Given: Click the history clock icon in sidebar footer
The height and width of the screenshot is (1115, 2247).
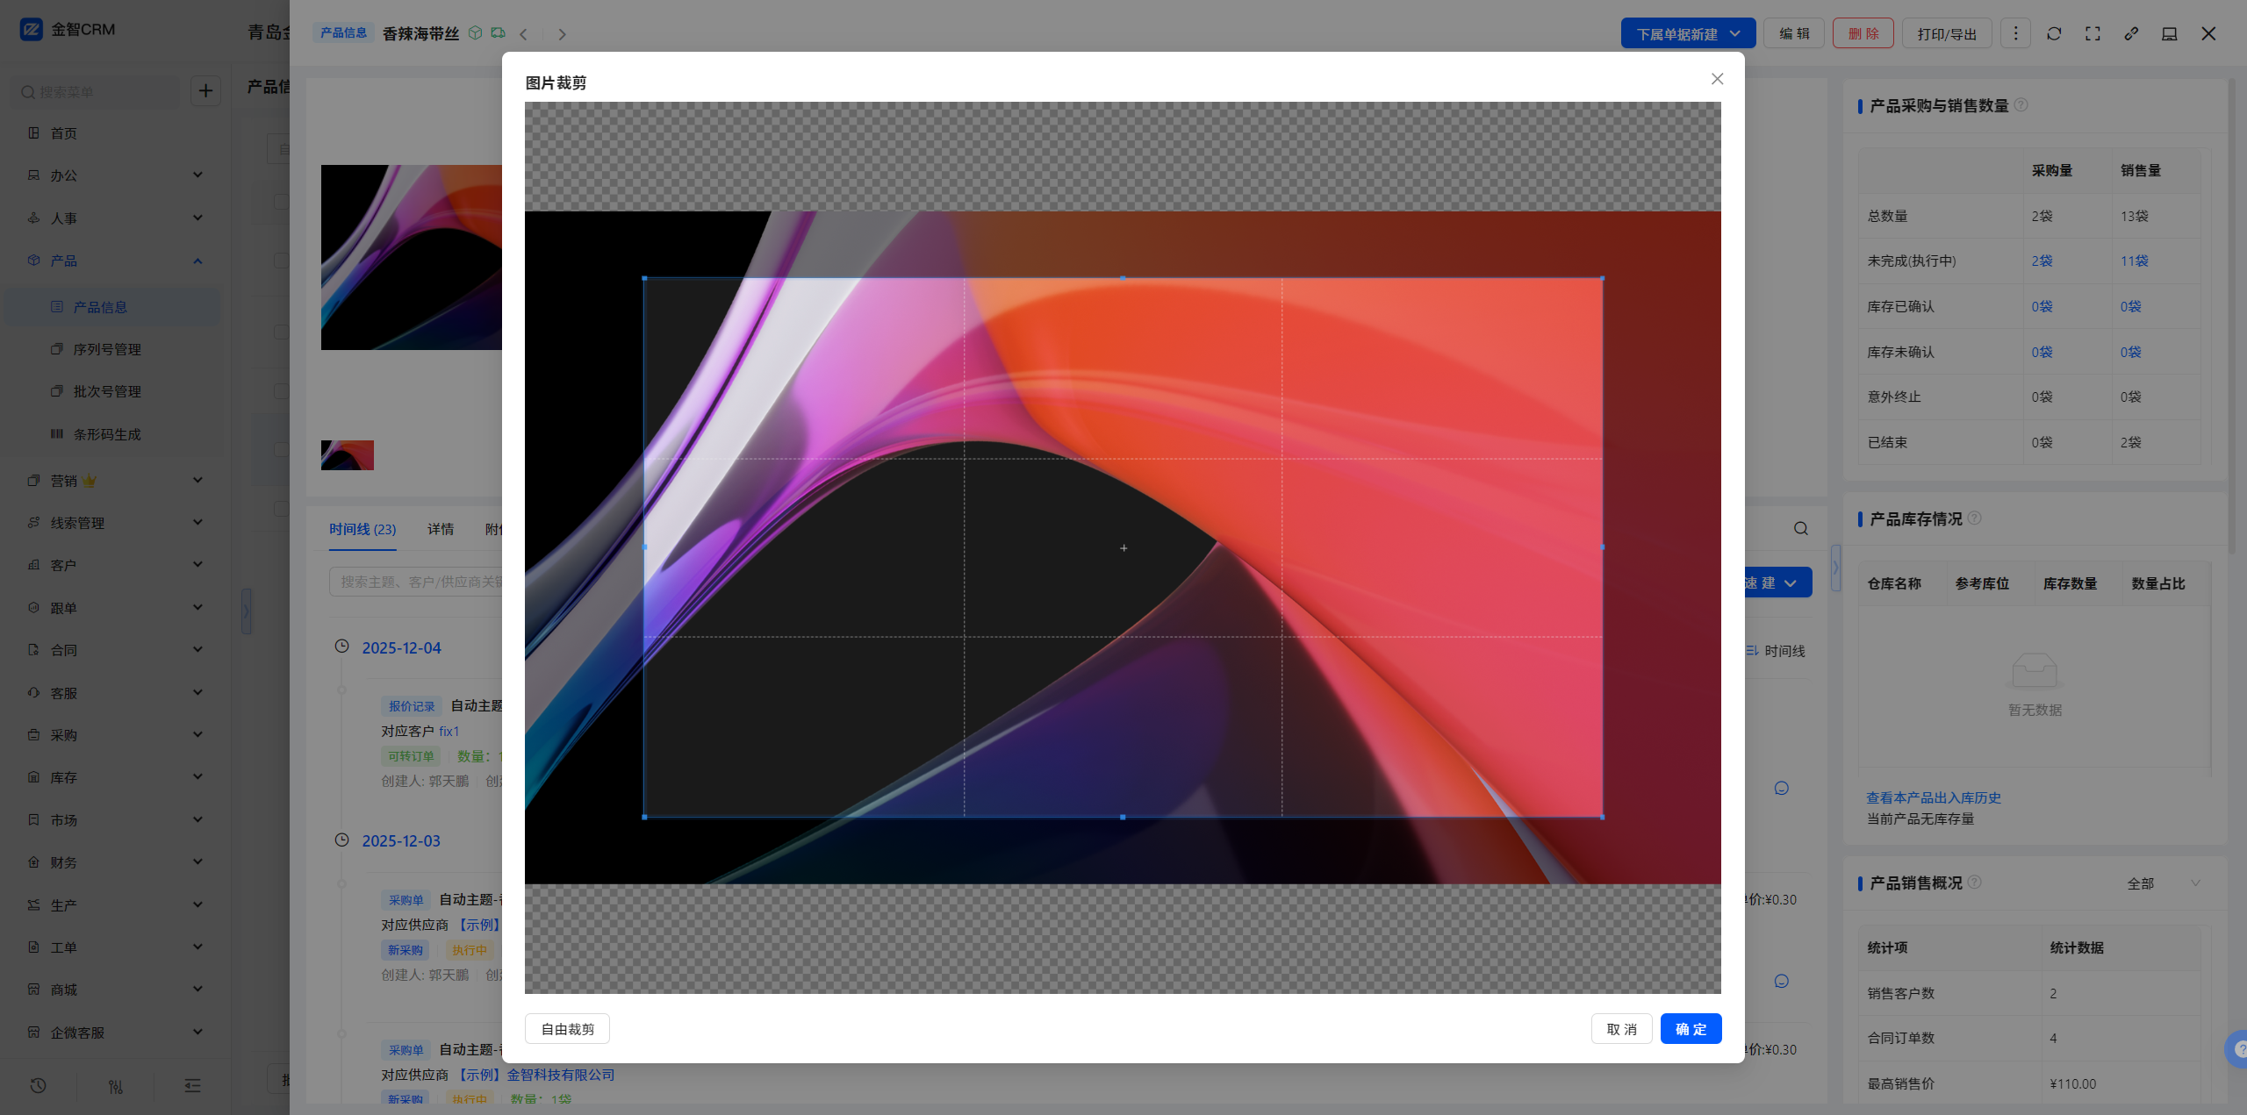Looking at the screenshot, I should (x=38, y=1086).
